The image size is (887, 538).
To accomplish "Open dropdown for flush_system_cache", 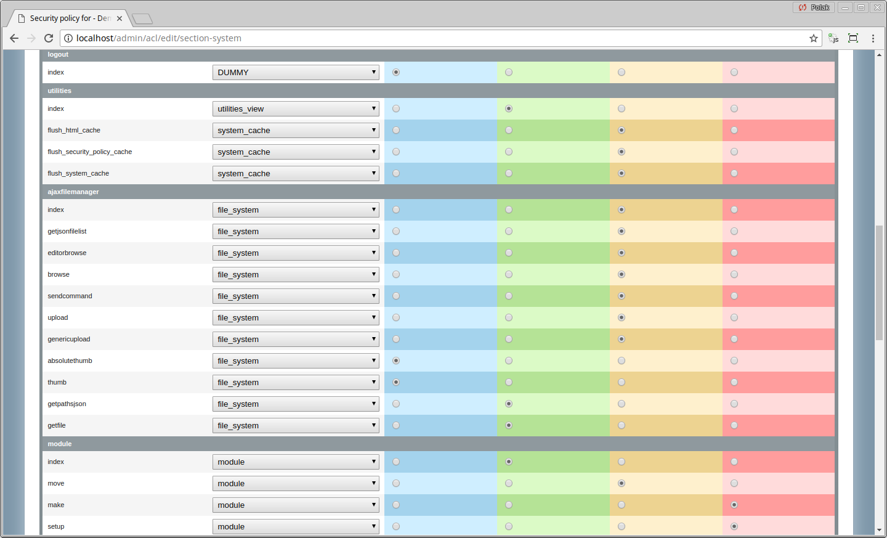I will (x=296, y=173).
